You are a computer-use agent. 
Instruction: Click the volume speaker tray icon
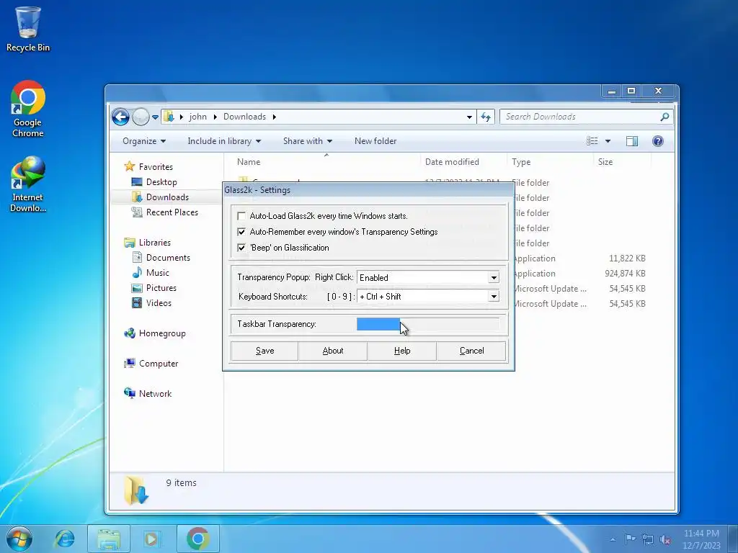pos(665,539)
